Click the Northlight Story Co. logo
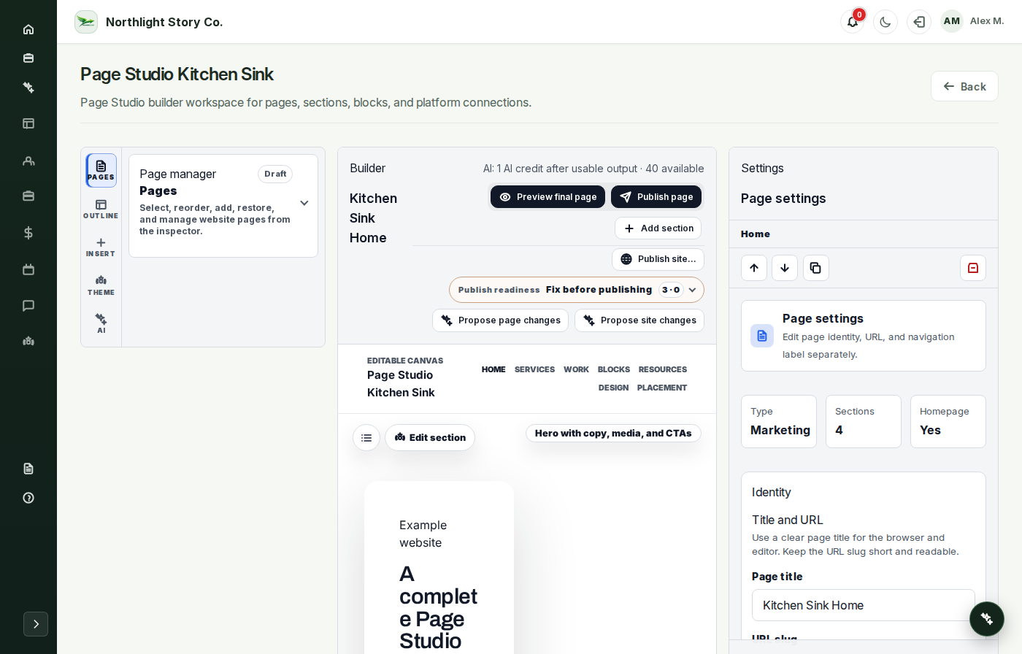The height and width of the screenshot is (654, 1022). pyautogui.click(x=86, y=22)
